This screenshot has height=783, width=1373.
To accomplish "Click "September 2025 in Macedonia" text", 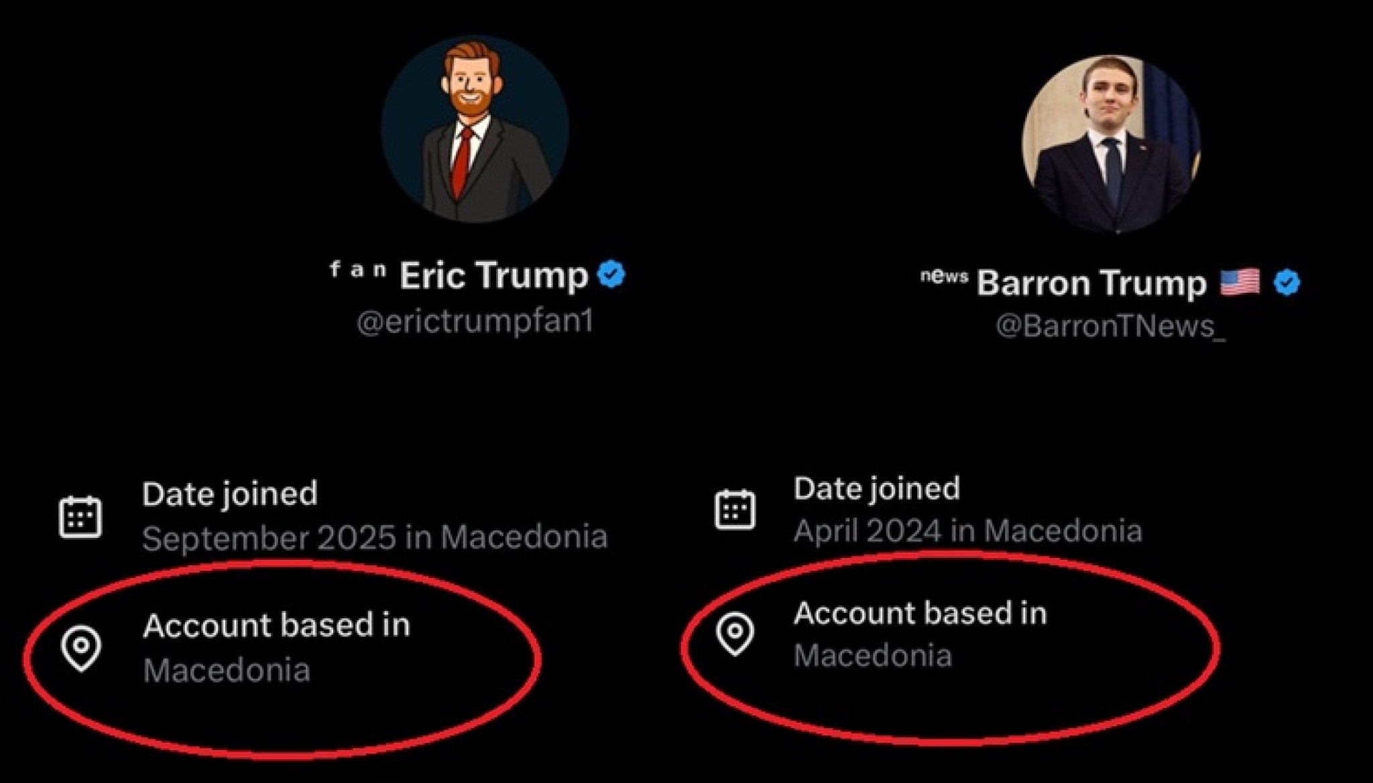I will pyautogui.click(x=375, y=538).
